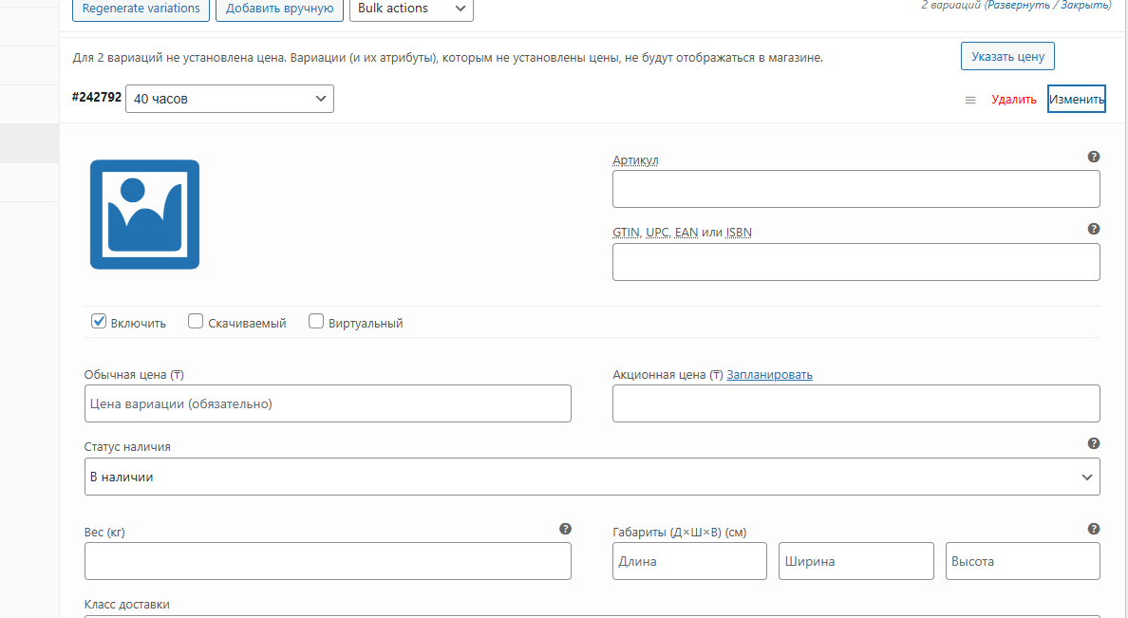Expand the Статус наличия dropdown
The height and width of the screenshot is (618, 1128).
(592, 477)
